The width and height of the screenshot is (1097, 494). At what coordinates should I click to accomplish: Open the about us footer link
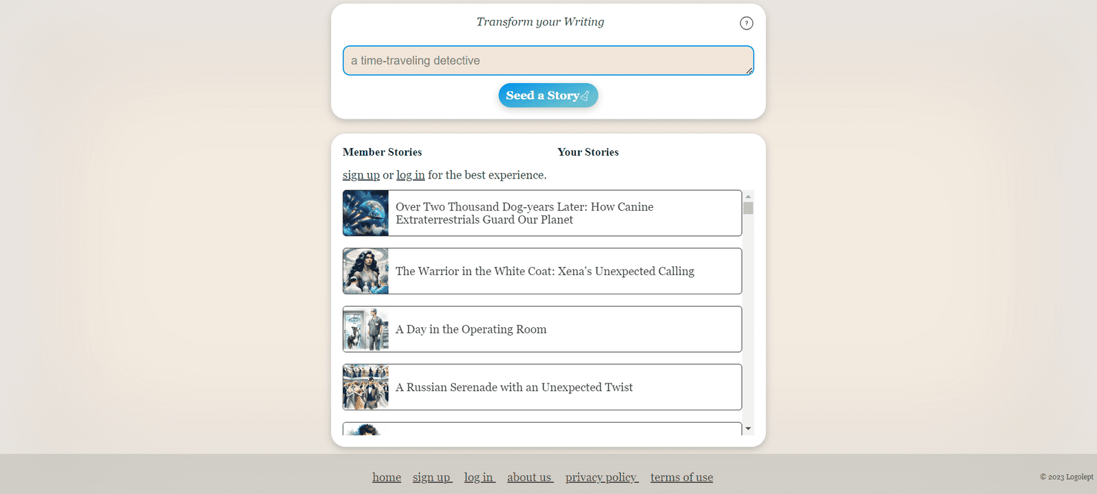tap(529, 478)
